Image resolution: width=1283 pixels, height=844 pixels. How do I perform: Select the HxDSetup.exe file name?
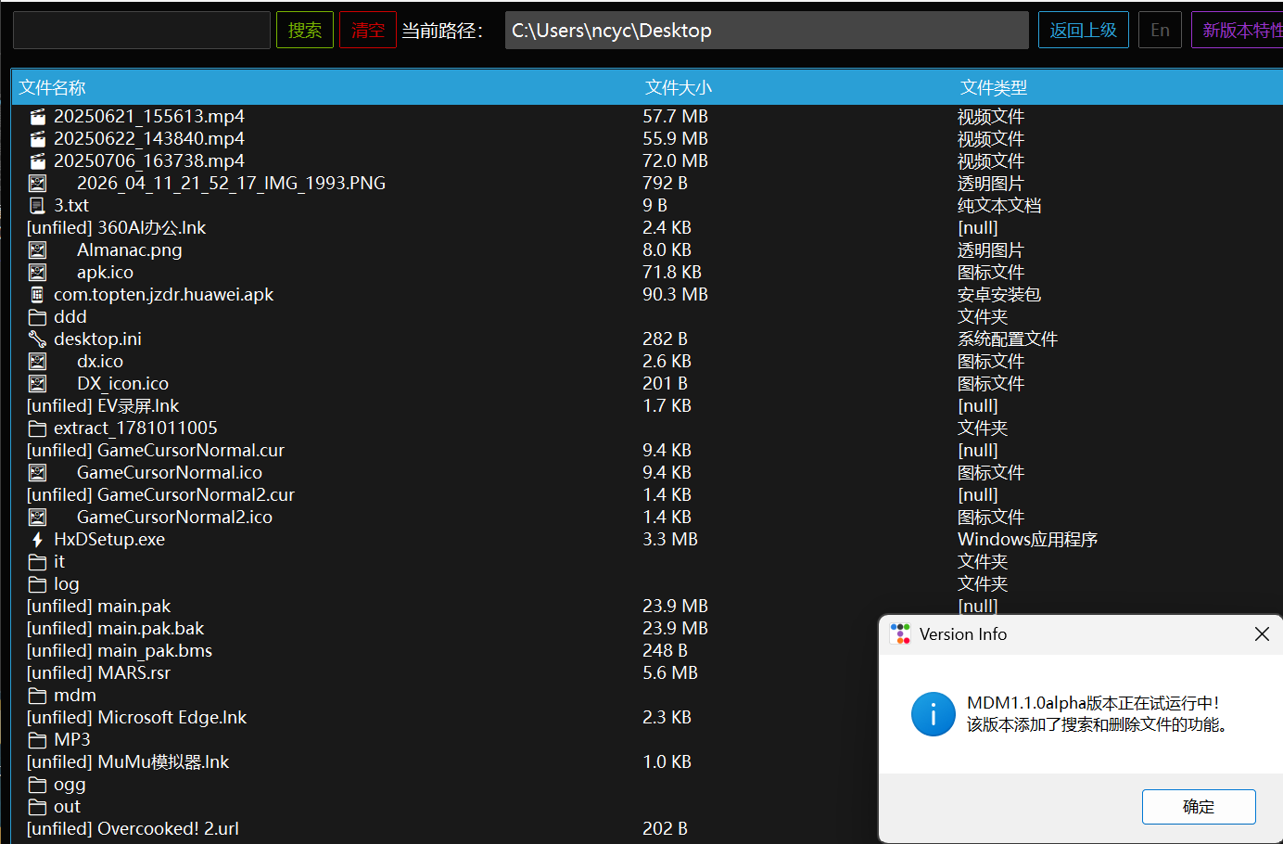[109, 540]
